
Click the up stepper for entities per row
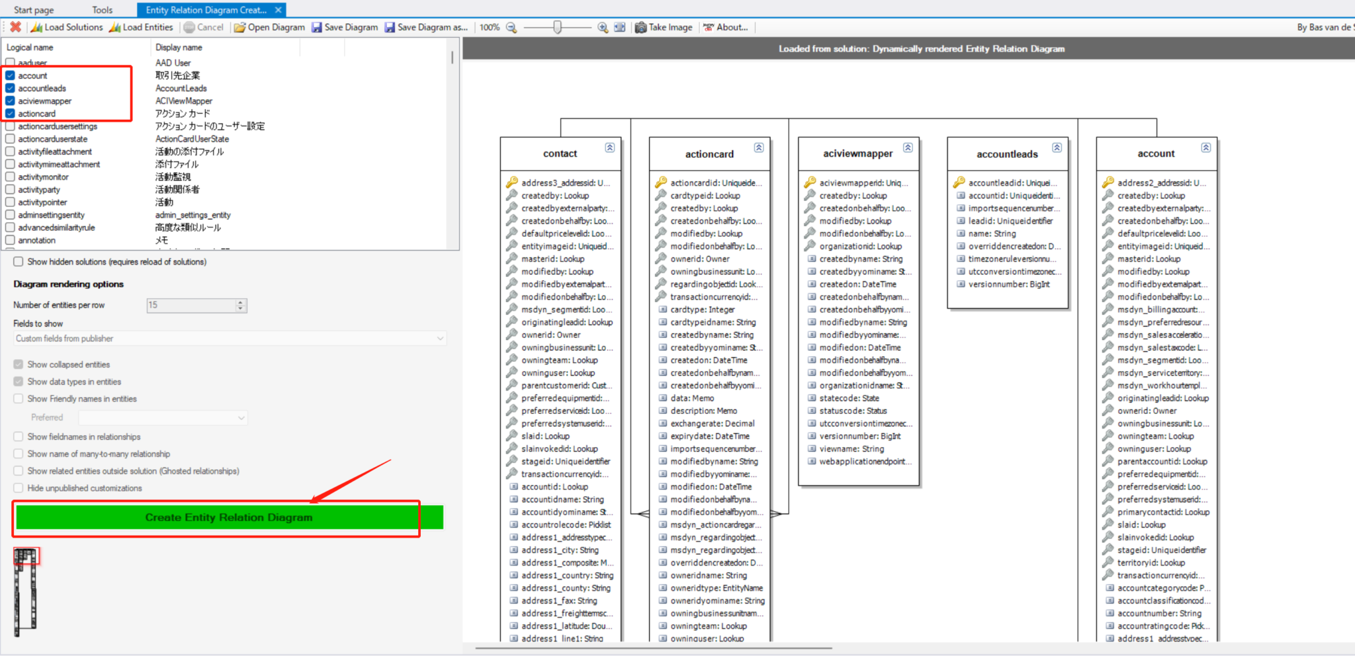point(240,302)
